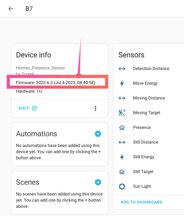This screenshot has height=216, width=184.
Task: Add a new automation with plus icon
Action: pos(98,134)
